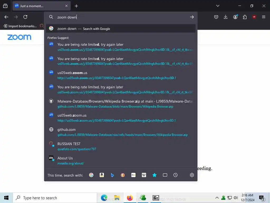Click the Import bookmarks... toolbar item
This screenshot has height=203, width=270.
pyautogui.click(x=20, y=26)
